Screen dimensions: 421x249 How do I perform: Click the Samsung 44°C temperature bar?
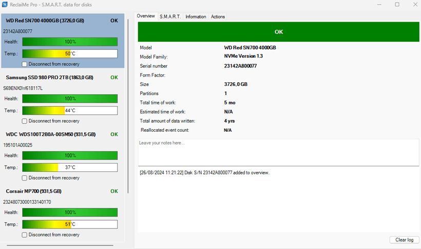pyautogui.click(x=70, y=111)
